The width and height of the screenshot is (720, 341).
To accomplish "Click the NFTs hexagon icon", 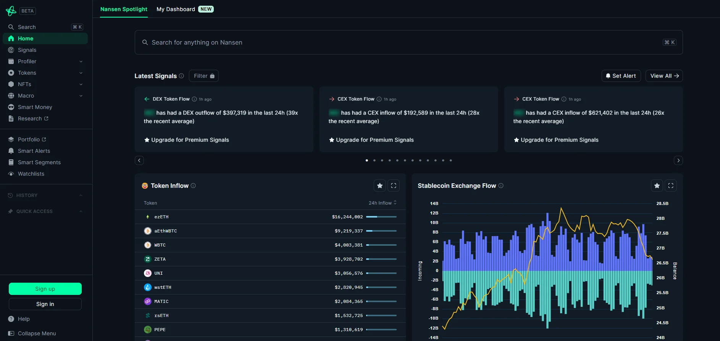I will tap(11, 84).
